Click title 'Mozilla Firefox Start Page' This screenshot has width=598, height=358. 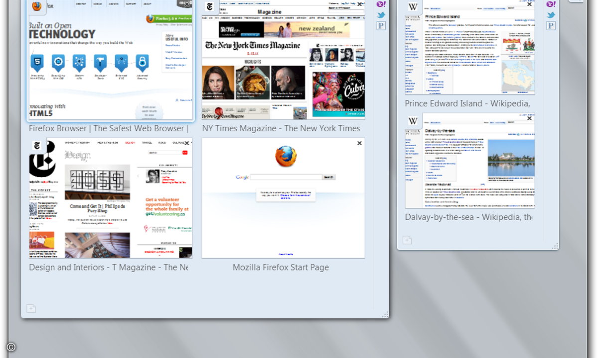tap(281, 268)
